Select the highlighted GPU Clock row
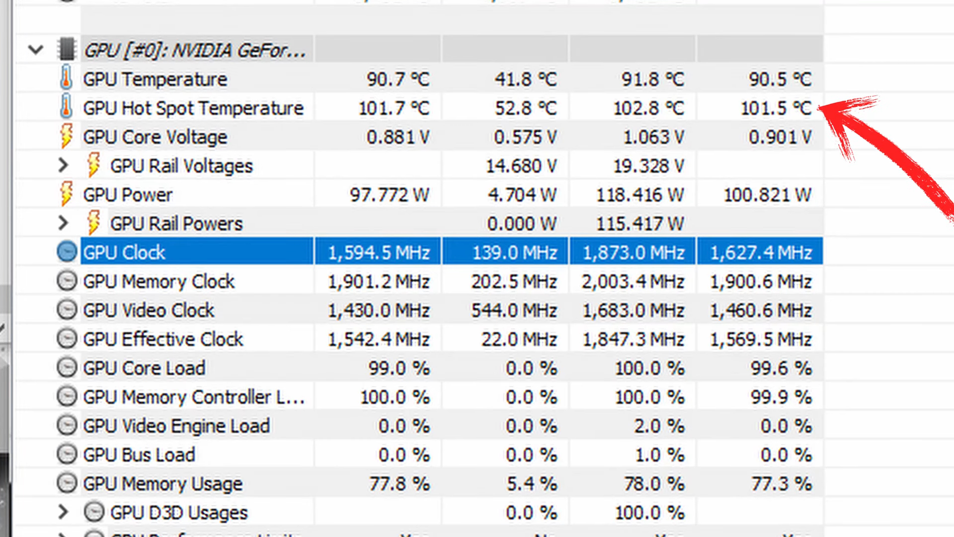Screen dimensions: 954x537 pyautogui.click(x=124, y=252)
